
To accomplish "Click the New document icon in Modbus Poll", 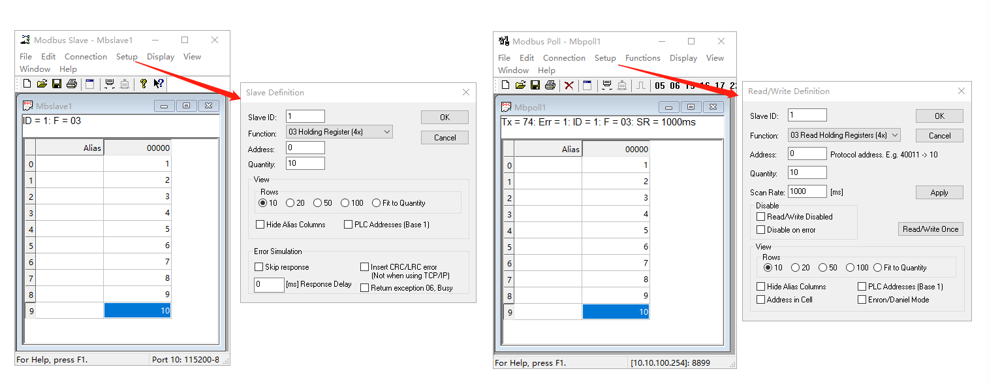I will point(505,85).
